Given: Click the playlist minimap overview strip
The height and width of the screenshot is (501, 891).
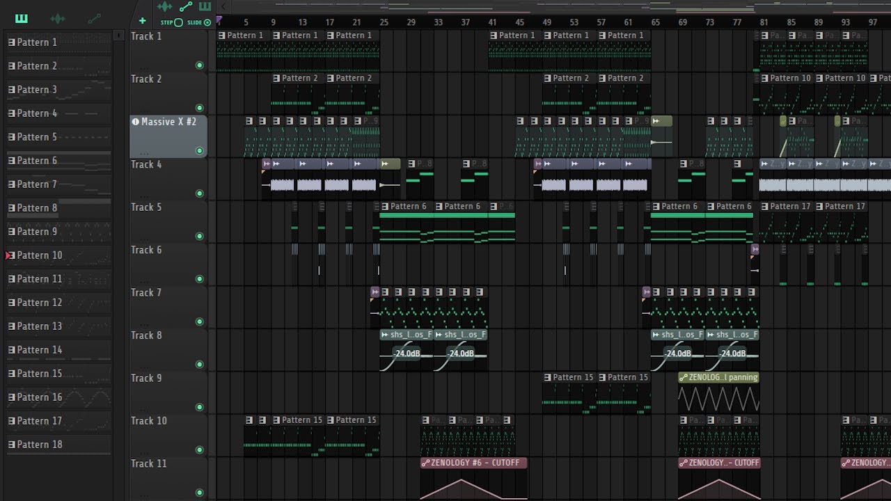Looking at the screenshot, I should tap(560, 7).
